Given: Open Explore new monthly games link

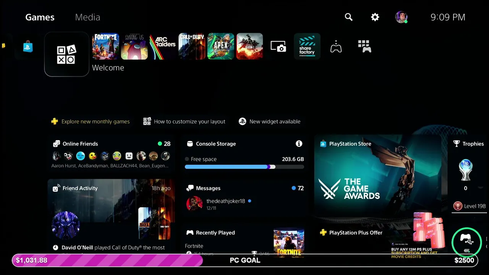Looking at the screenshot, I should point(91,121).
